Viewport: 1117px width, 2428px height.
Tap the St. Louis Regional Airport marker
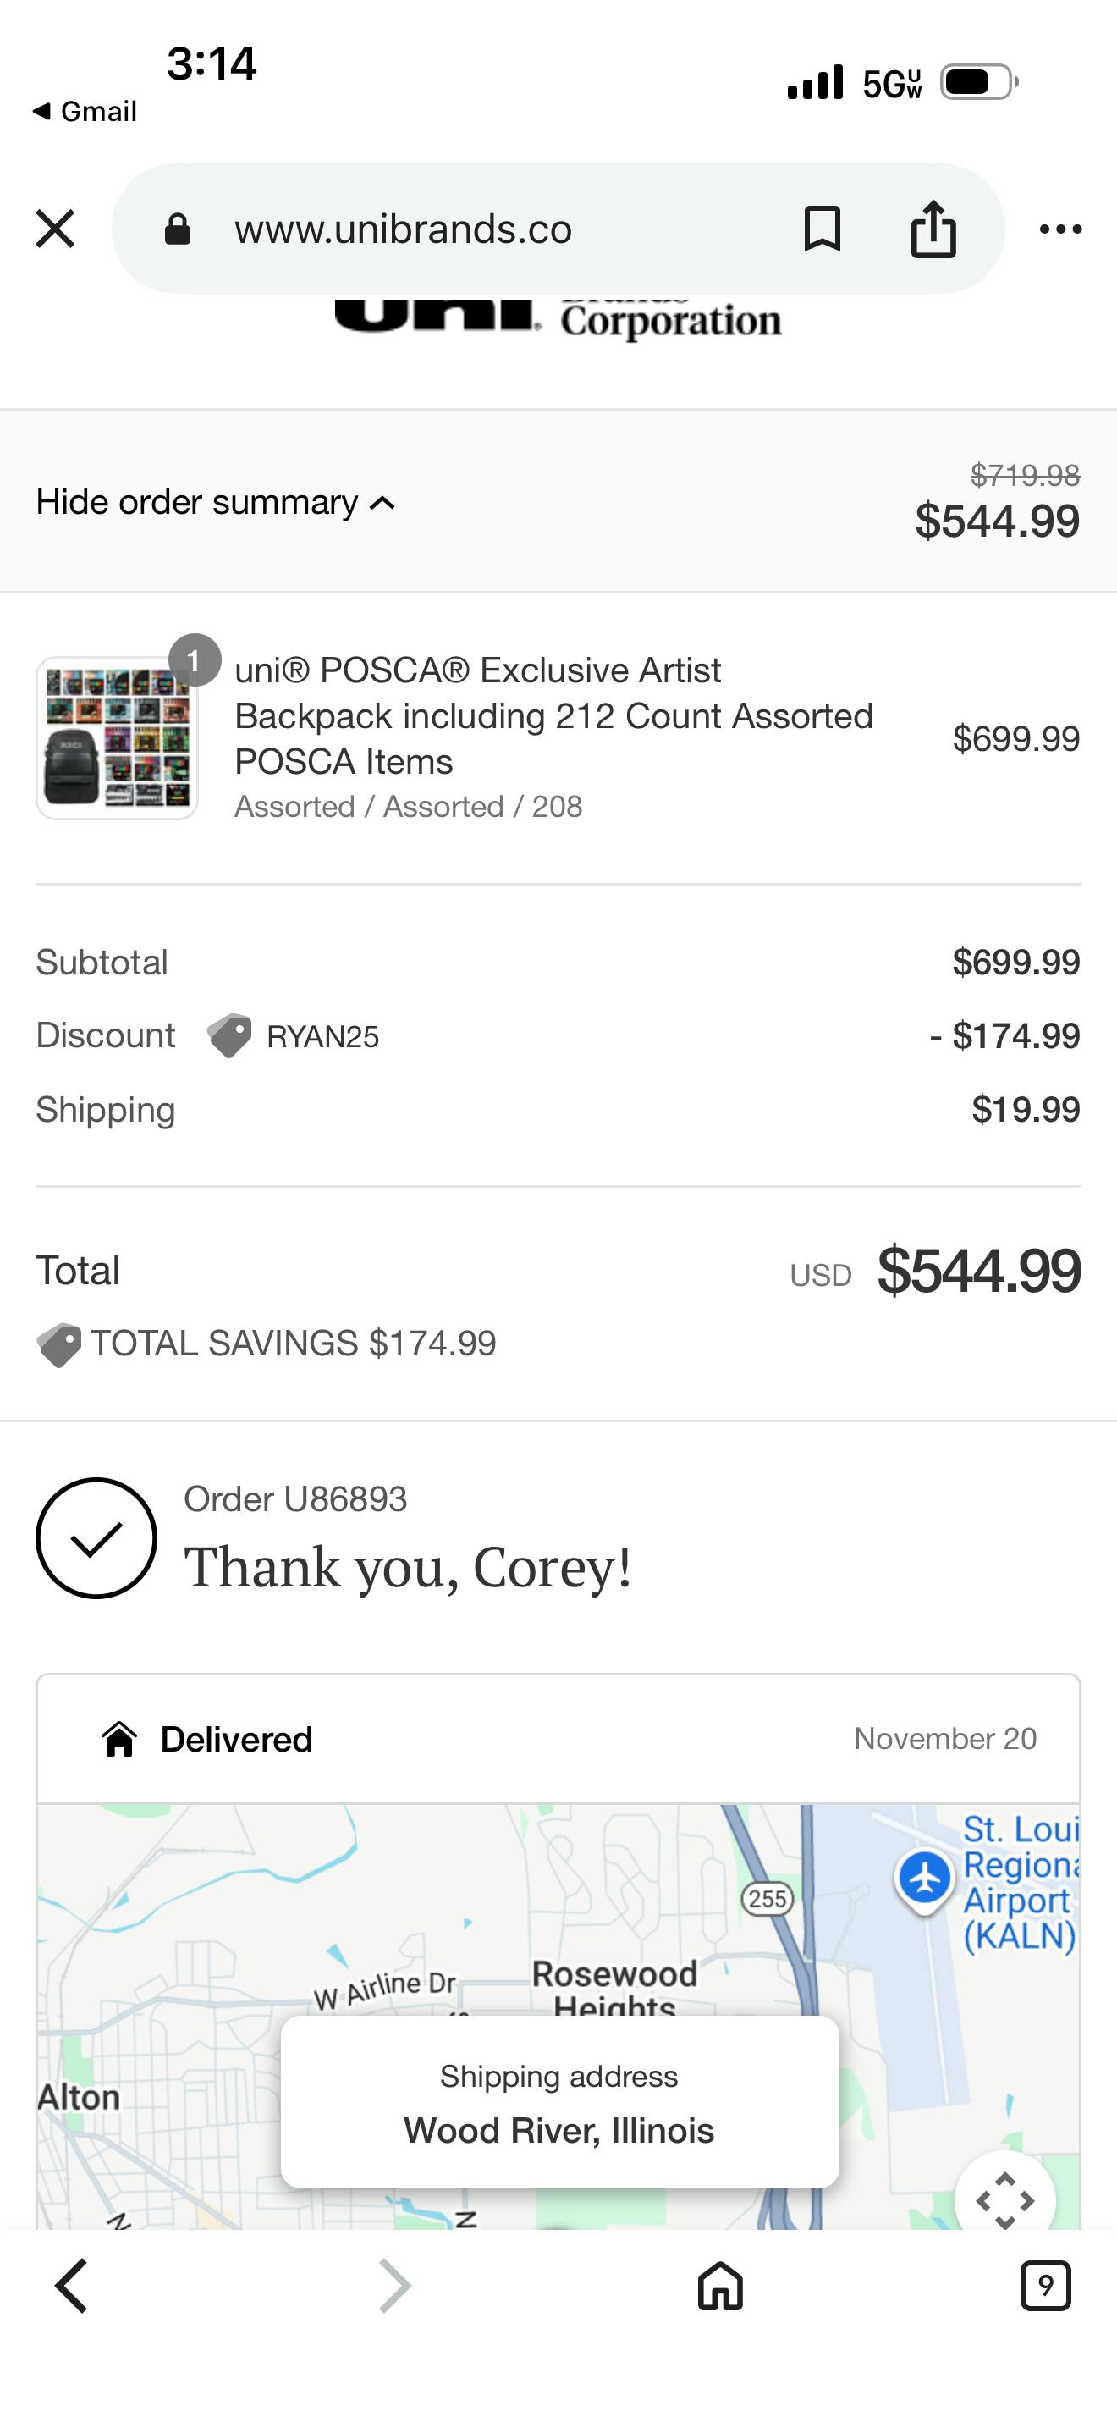925,1878
